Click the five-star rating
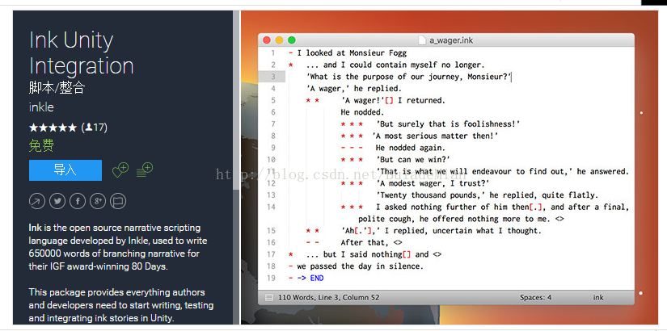The width and height of the screenshot is (667, 331). tap(53, 127)
